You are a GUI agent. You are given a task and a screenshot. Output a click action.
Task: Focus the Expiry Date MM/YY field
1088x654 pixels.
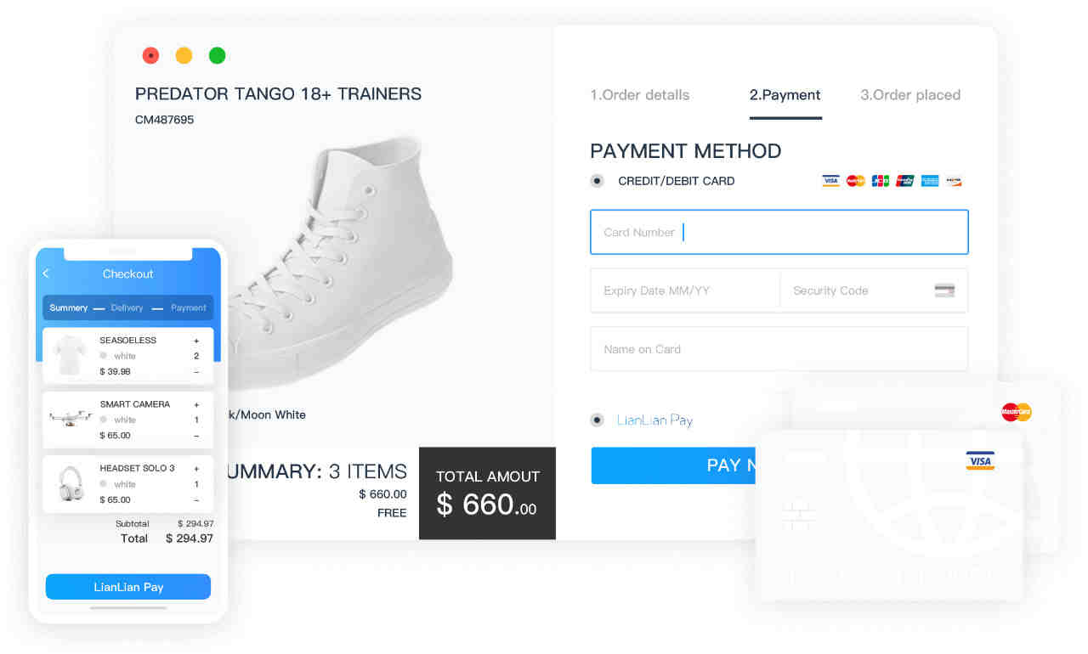tap(685, 290)
